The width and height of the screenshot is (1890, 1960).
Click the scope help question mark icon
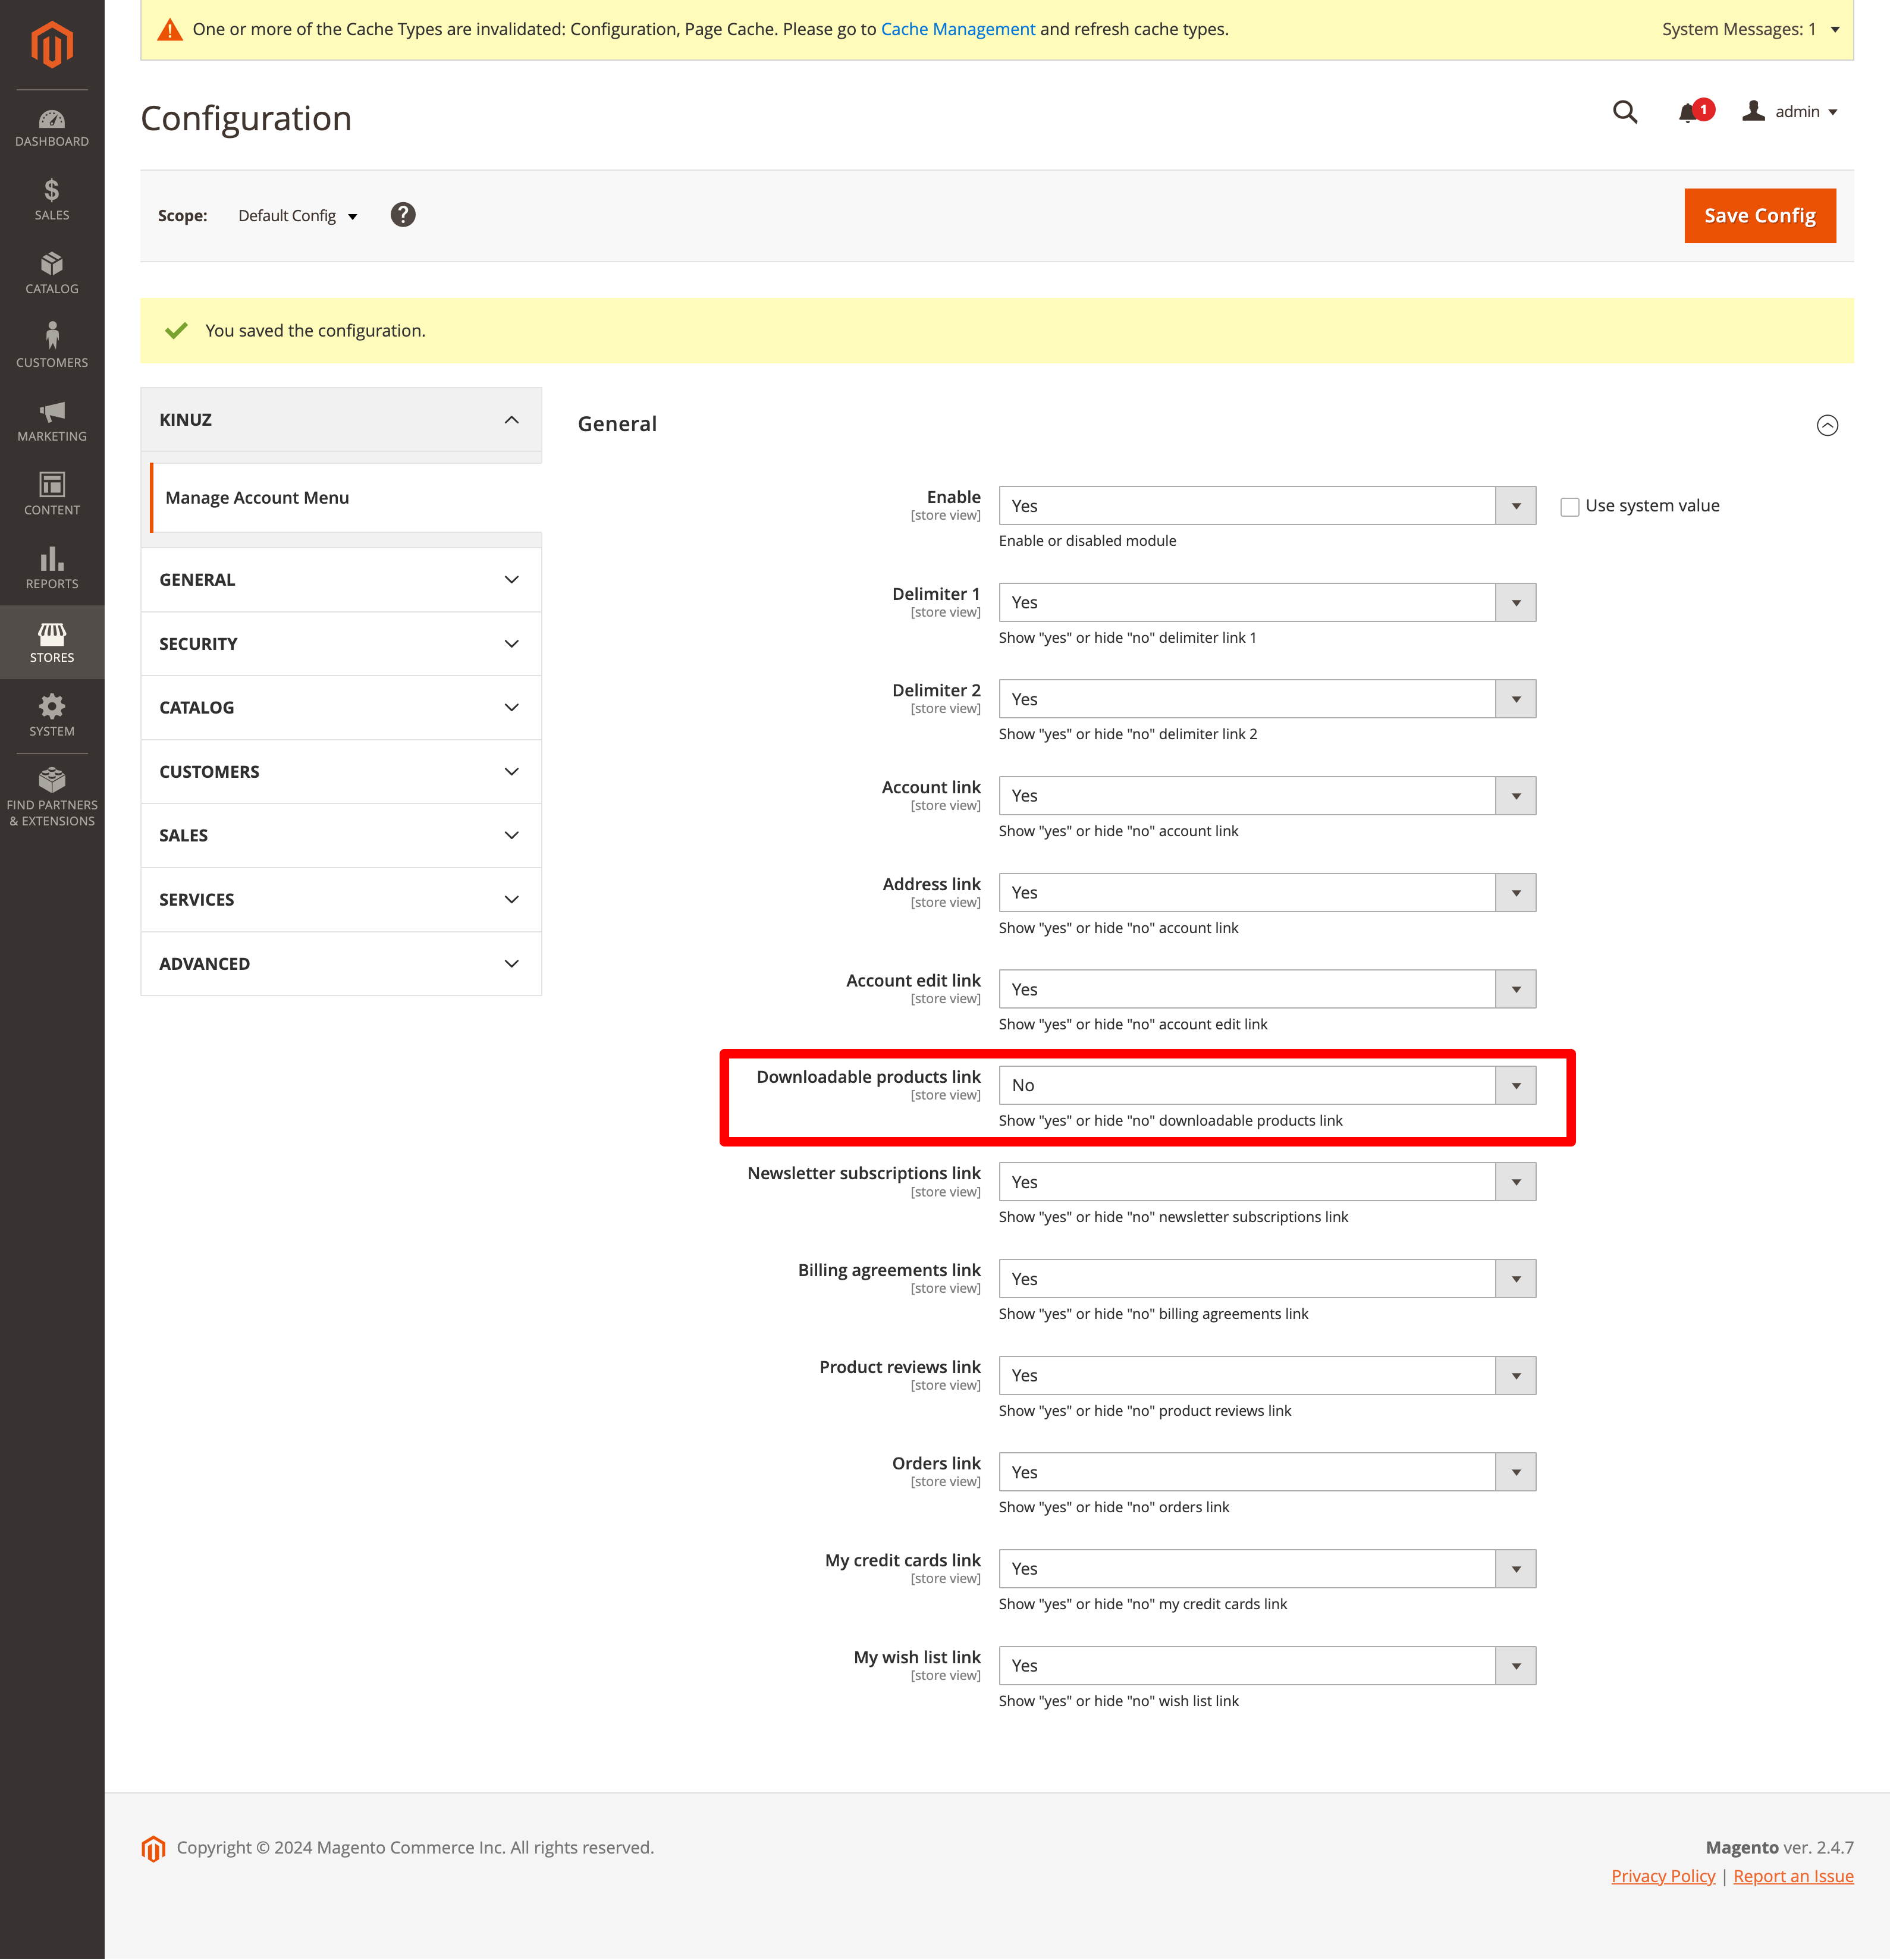point(403,215)
